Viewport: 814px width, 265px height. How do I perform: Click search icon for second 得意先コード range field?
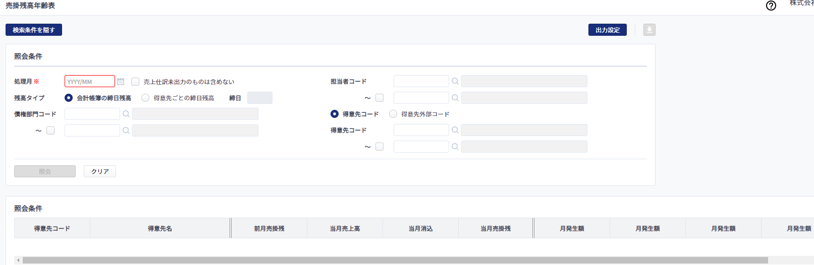(455, 147)
